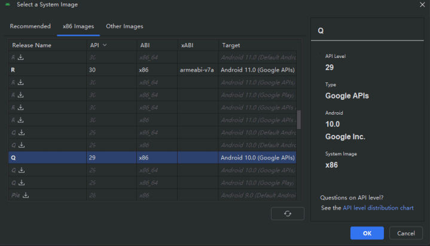The height and width of the screenshot is (246, 430).
Task: Download the Pie API 28 system image
Action: tap(26, 195)
